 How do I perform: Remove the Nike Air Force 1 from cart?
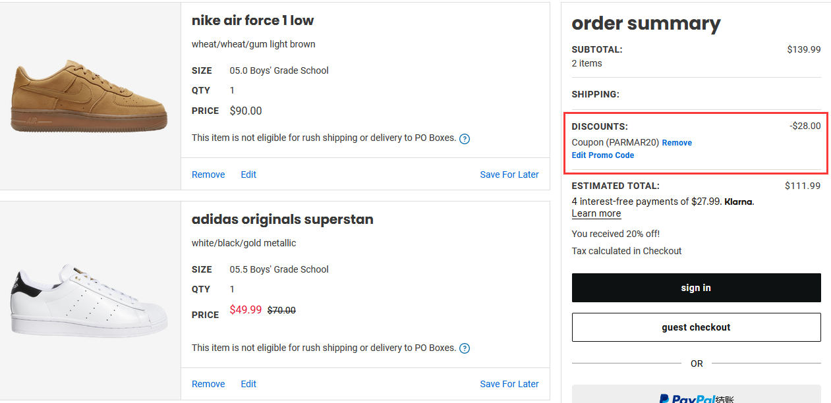pos(208,175)
